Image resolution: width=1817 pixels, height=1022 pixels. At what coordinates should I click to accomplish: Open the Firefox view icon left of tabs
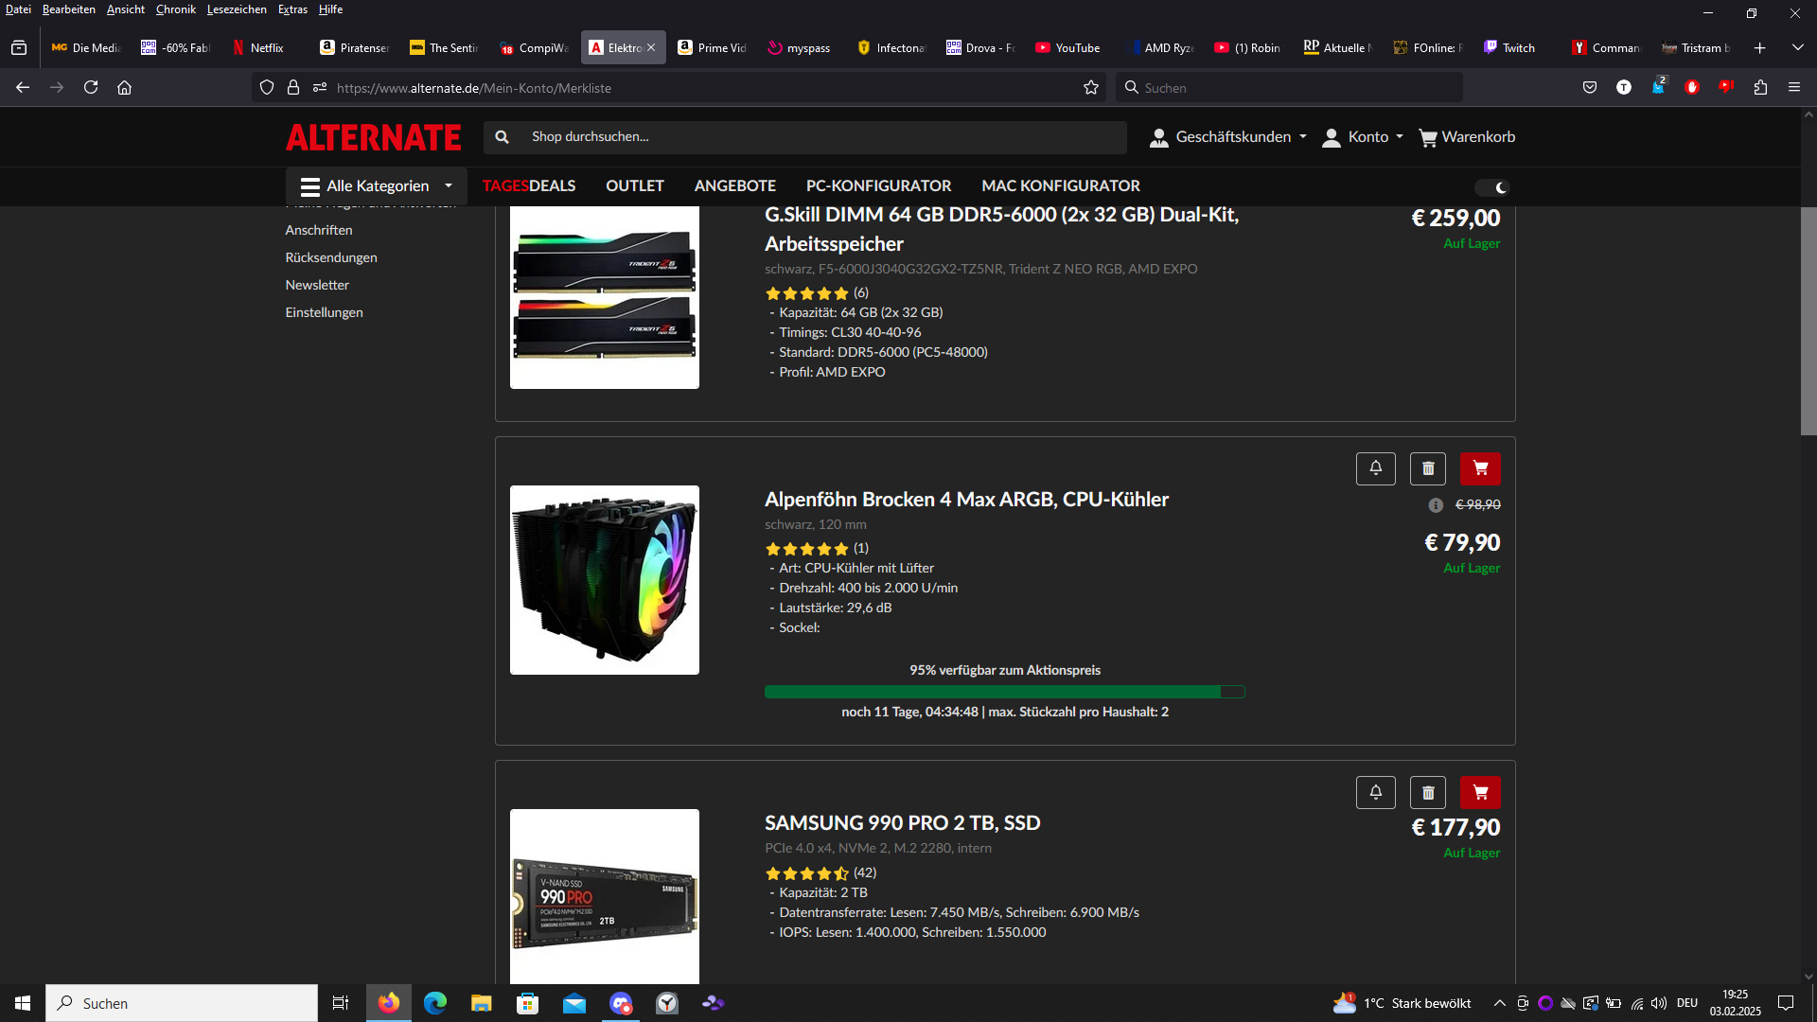click(19, 47)
